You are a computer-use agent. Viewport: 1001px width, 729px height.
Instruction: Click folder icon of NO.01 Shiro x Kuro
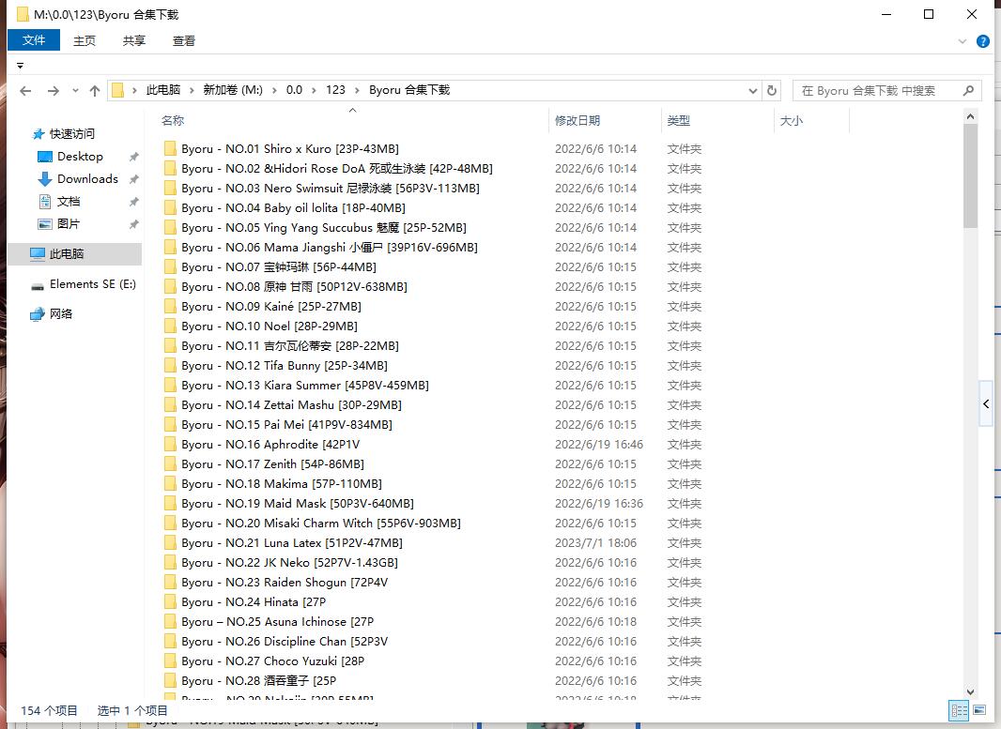pos(170,148)
